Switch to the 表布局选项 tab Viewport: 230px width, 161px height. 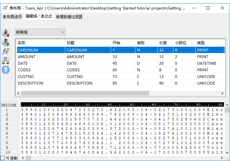12,17
